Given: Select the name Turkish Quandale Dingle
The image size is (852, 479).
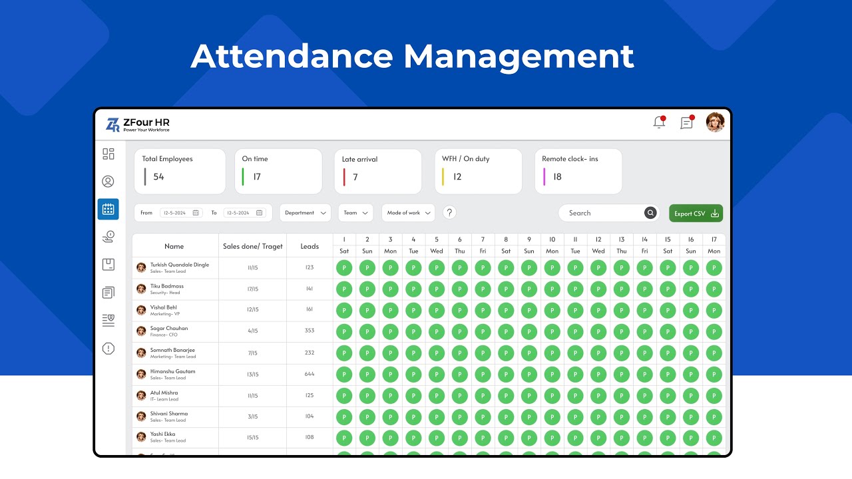Looking at the screenshot, I should point(180,265).
